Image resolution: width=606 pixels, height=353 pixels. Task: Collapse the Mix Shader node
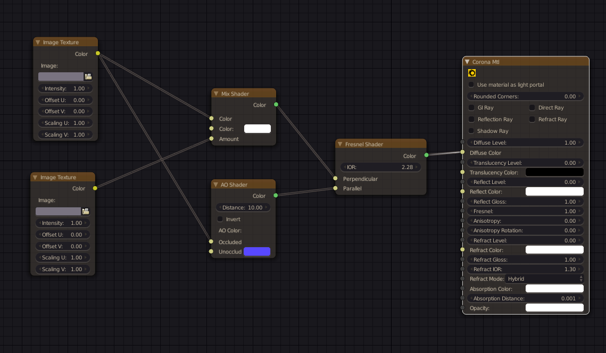(x=216, y=94)
